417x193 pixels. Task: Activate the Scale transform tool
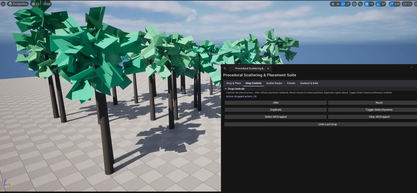coord(348,4)
